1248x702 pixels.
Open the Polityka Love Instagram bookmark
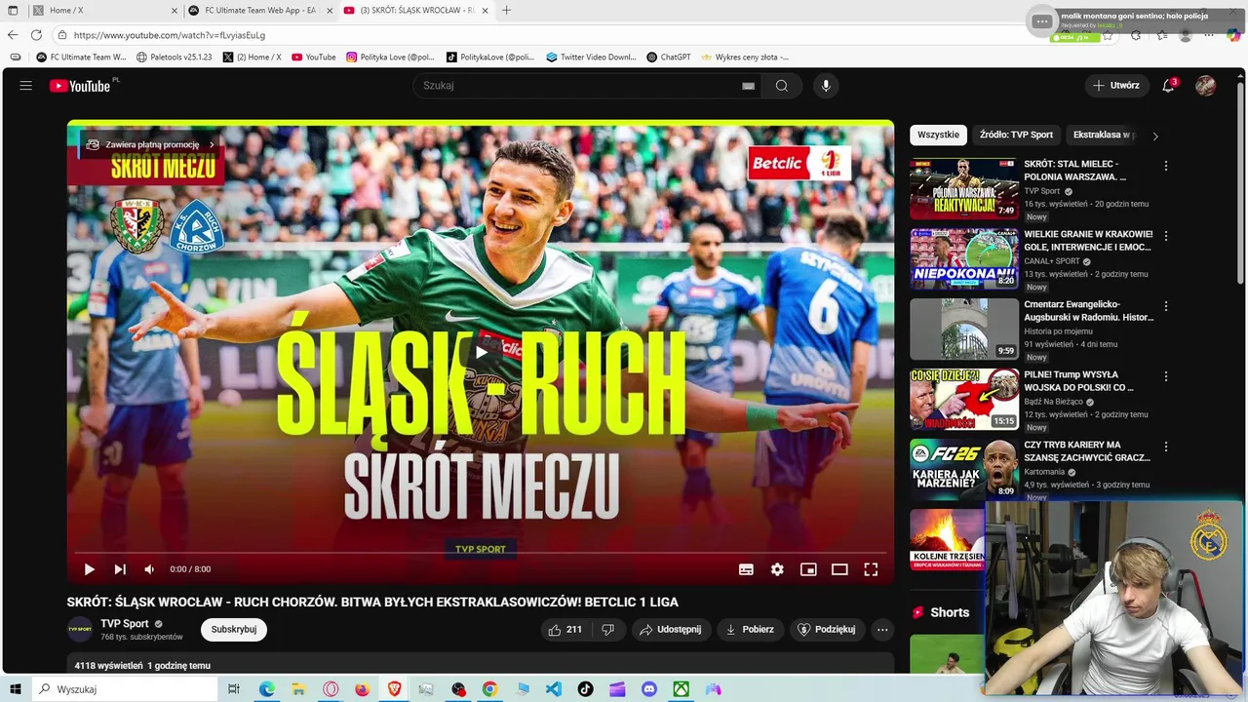pyautogui.click(x=390, y=58)
